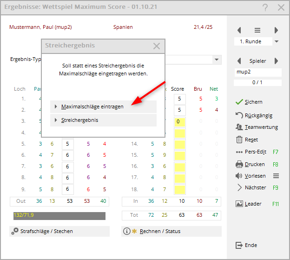Select yellow score field of hole 13
Image resolution: width=290 pixels, height=260 pixels.
(x=179, y=133)
